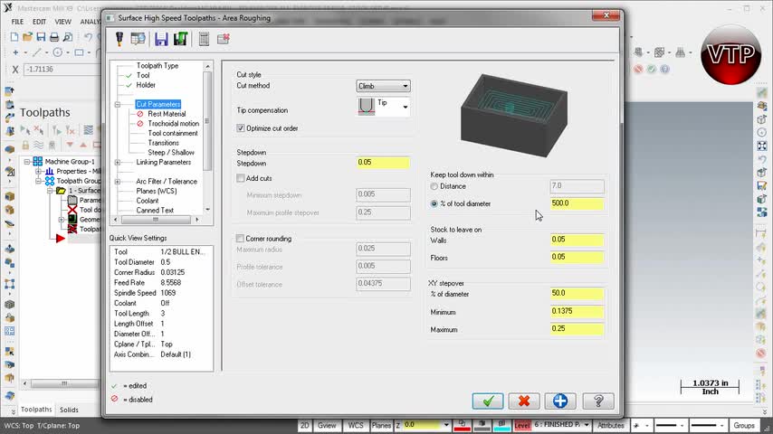This screenshot has height=434, width=773.
Task: Open the Level dropdown in status bar
Action: pyautogui.click(x=587, y=425)
